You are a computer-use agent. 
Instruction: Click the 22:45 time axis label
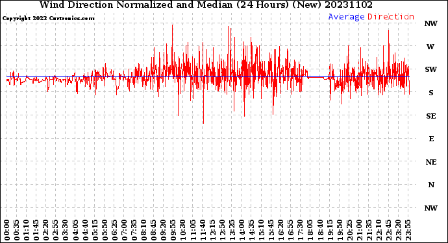click(388, 230)
